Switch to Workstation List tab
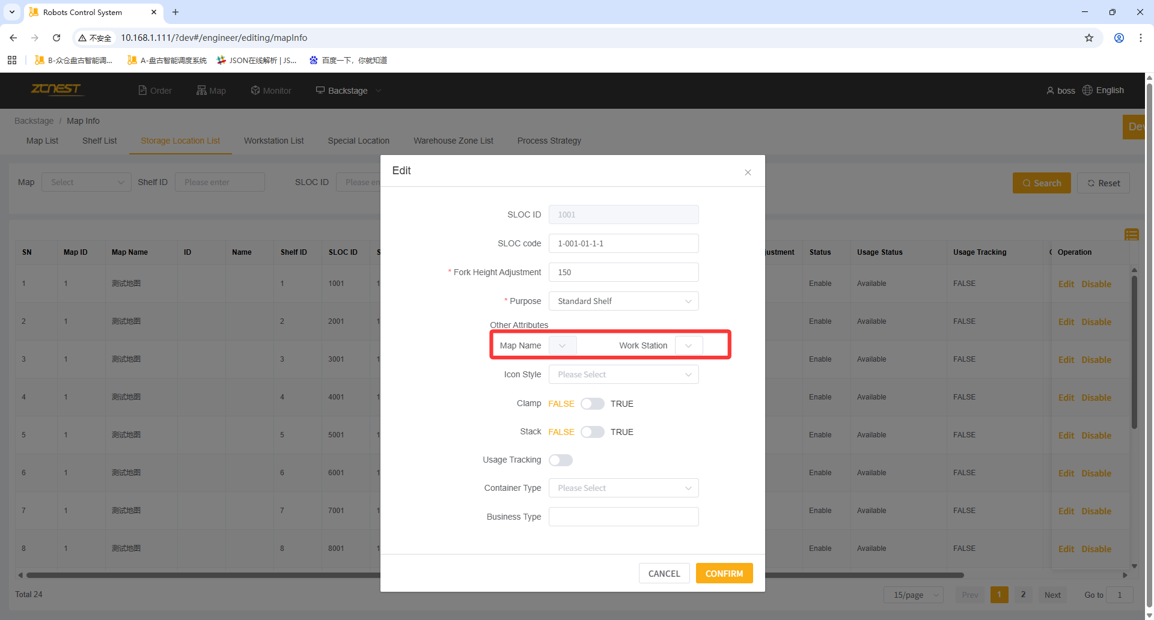 pyautogui.click(x=273, y=141)
